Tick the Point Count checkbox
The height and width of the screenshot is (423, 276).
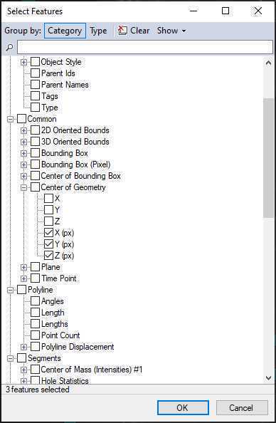point(35,335)
